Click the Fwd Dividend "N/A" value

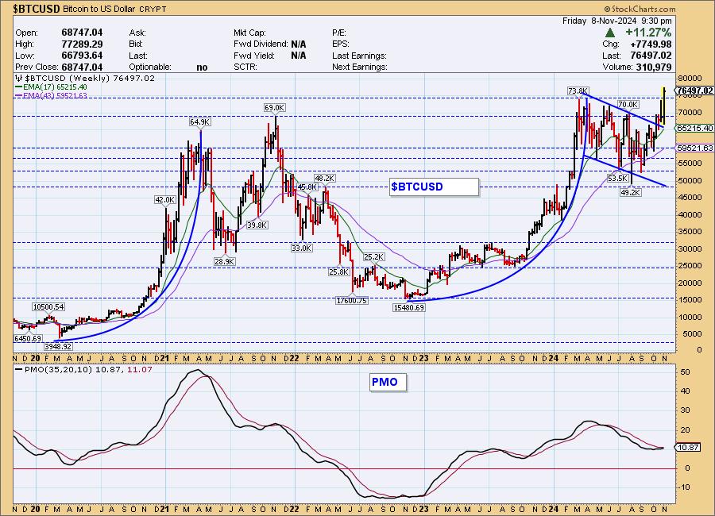point(299,44)
